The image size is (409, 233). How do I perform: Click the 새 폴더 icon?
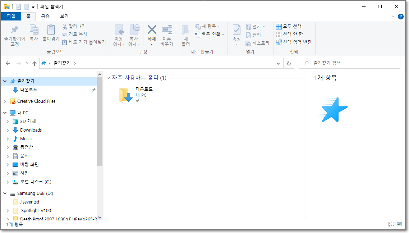(185, 30)
